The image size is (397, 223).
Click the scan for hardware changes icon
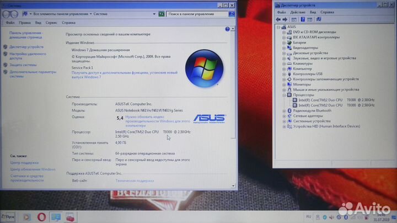[x=319, y=19]
